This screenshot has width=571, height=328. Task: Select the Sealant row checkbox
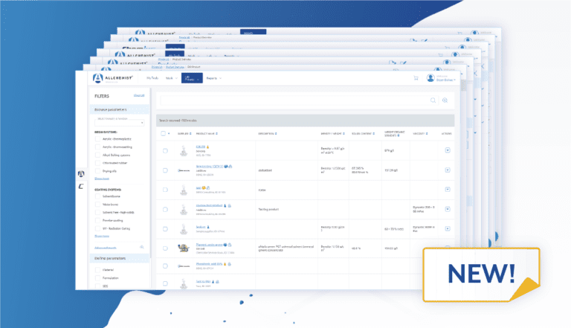[x=165, y=229]
